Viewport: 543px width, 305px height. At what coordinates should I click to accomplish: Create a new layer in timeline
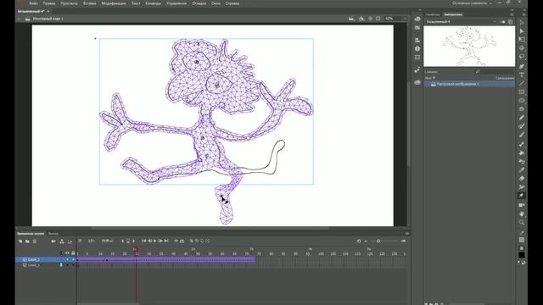coord(20,241)
